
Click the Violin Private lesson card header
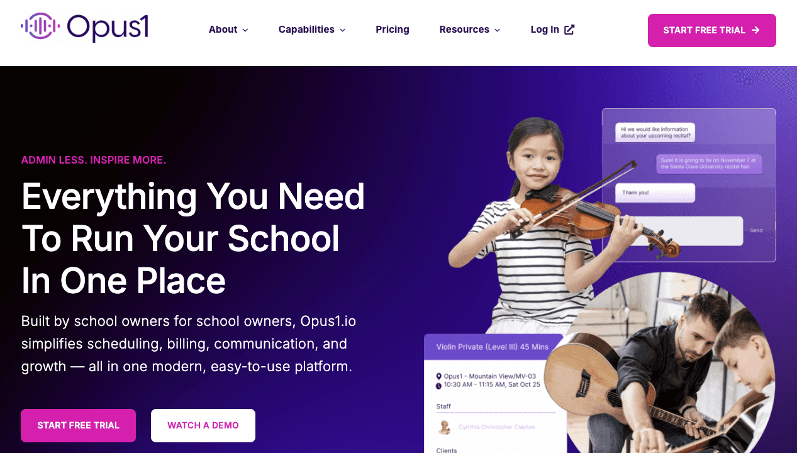495,347
